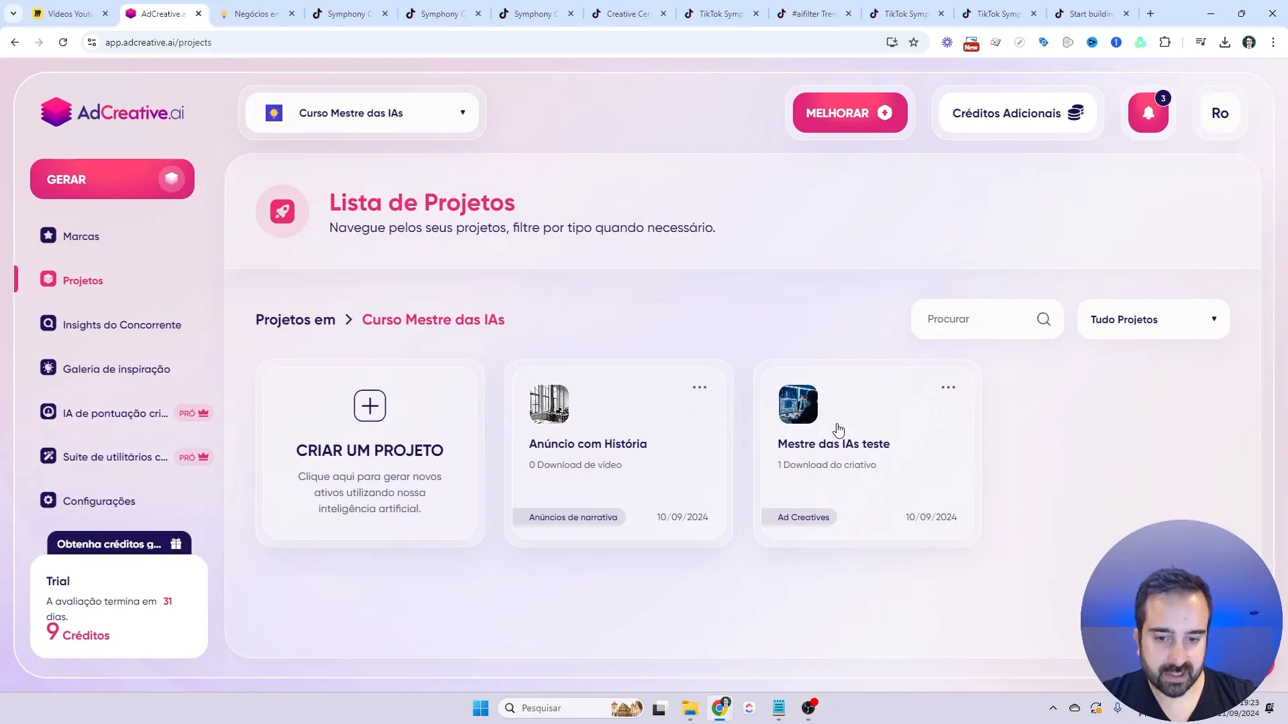Click the Mestre das IAs teste title
Screen dimensions: 1288x724
coord(833,444)
